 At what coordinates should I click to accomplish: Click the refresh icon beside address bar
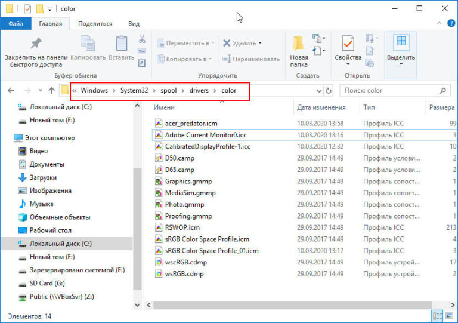[x=328, y=91]
